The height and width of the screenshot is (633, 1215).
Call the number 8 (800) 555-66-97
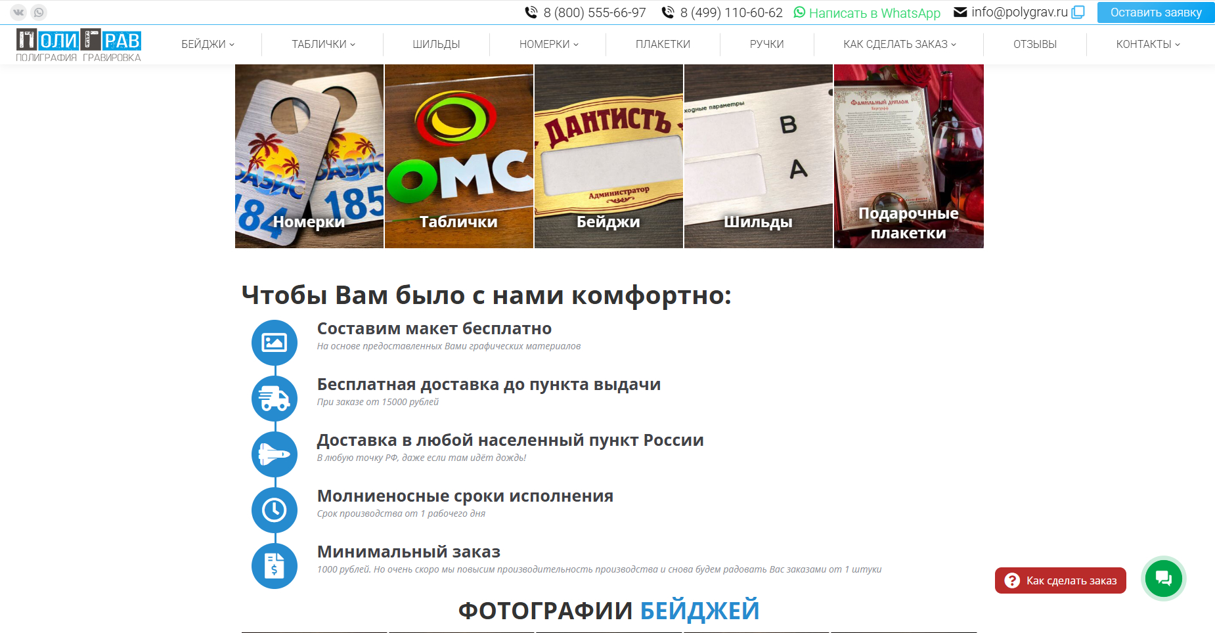595,12
